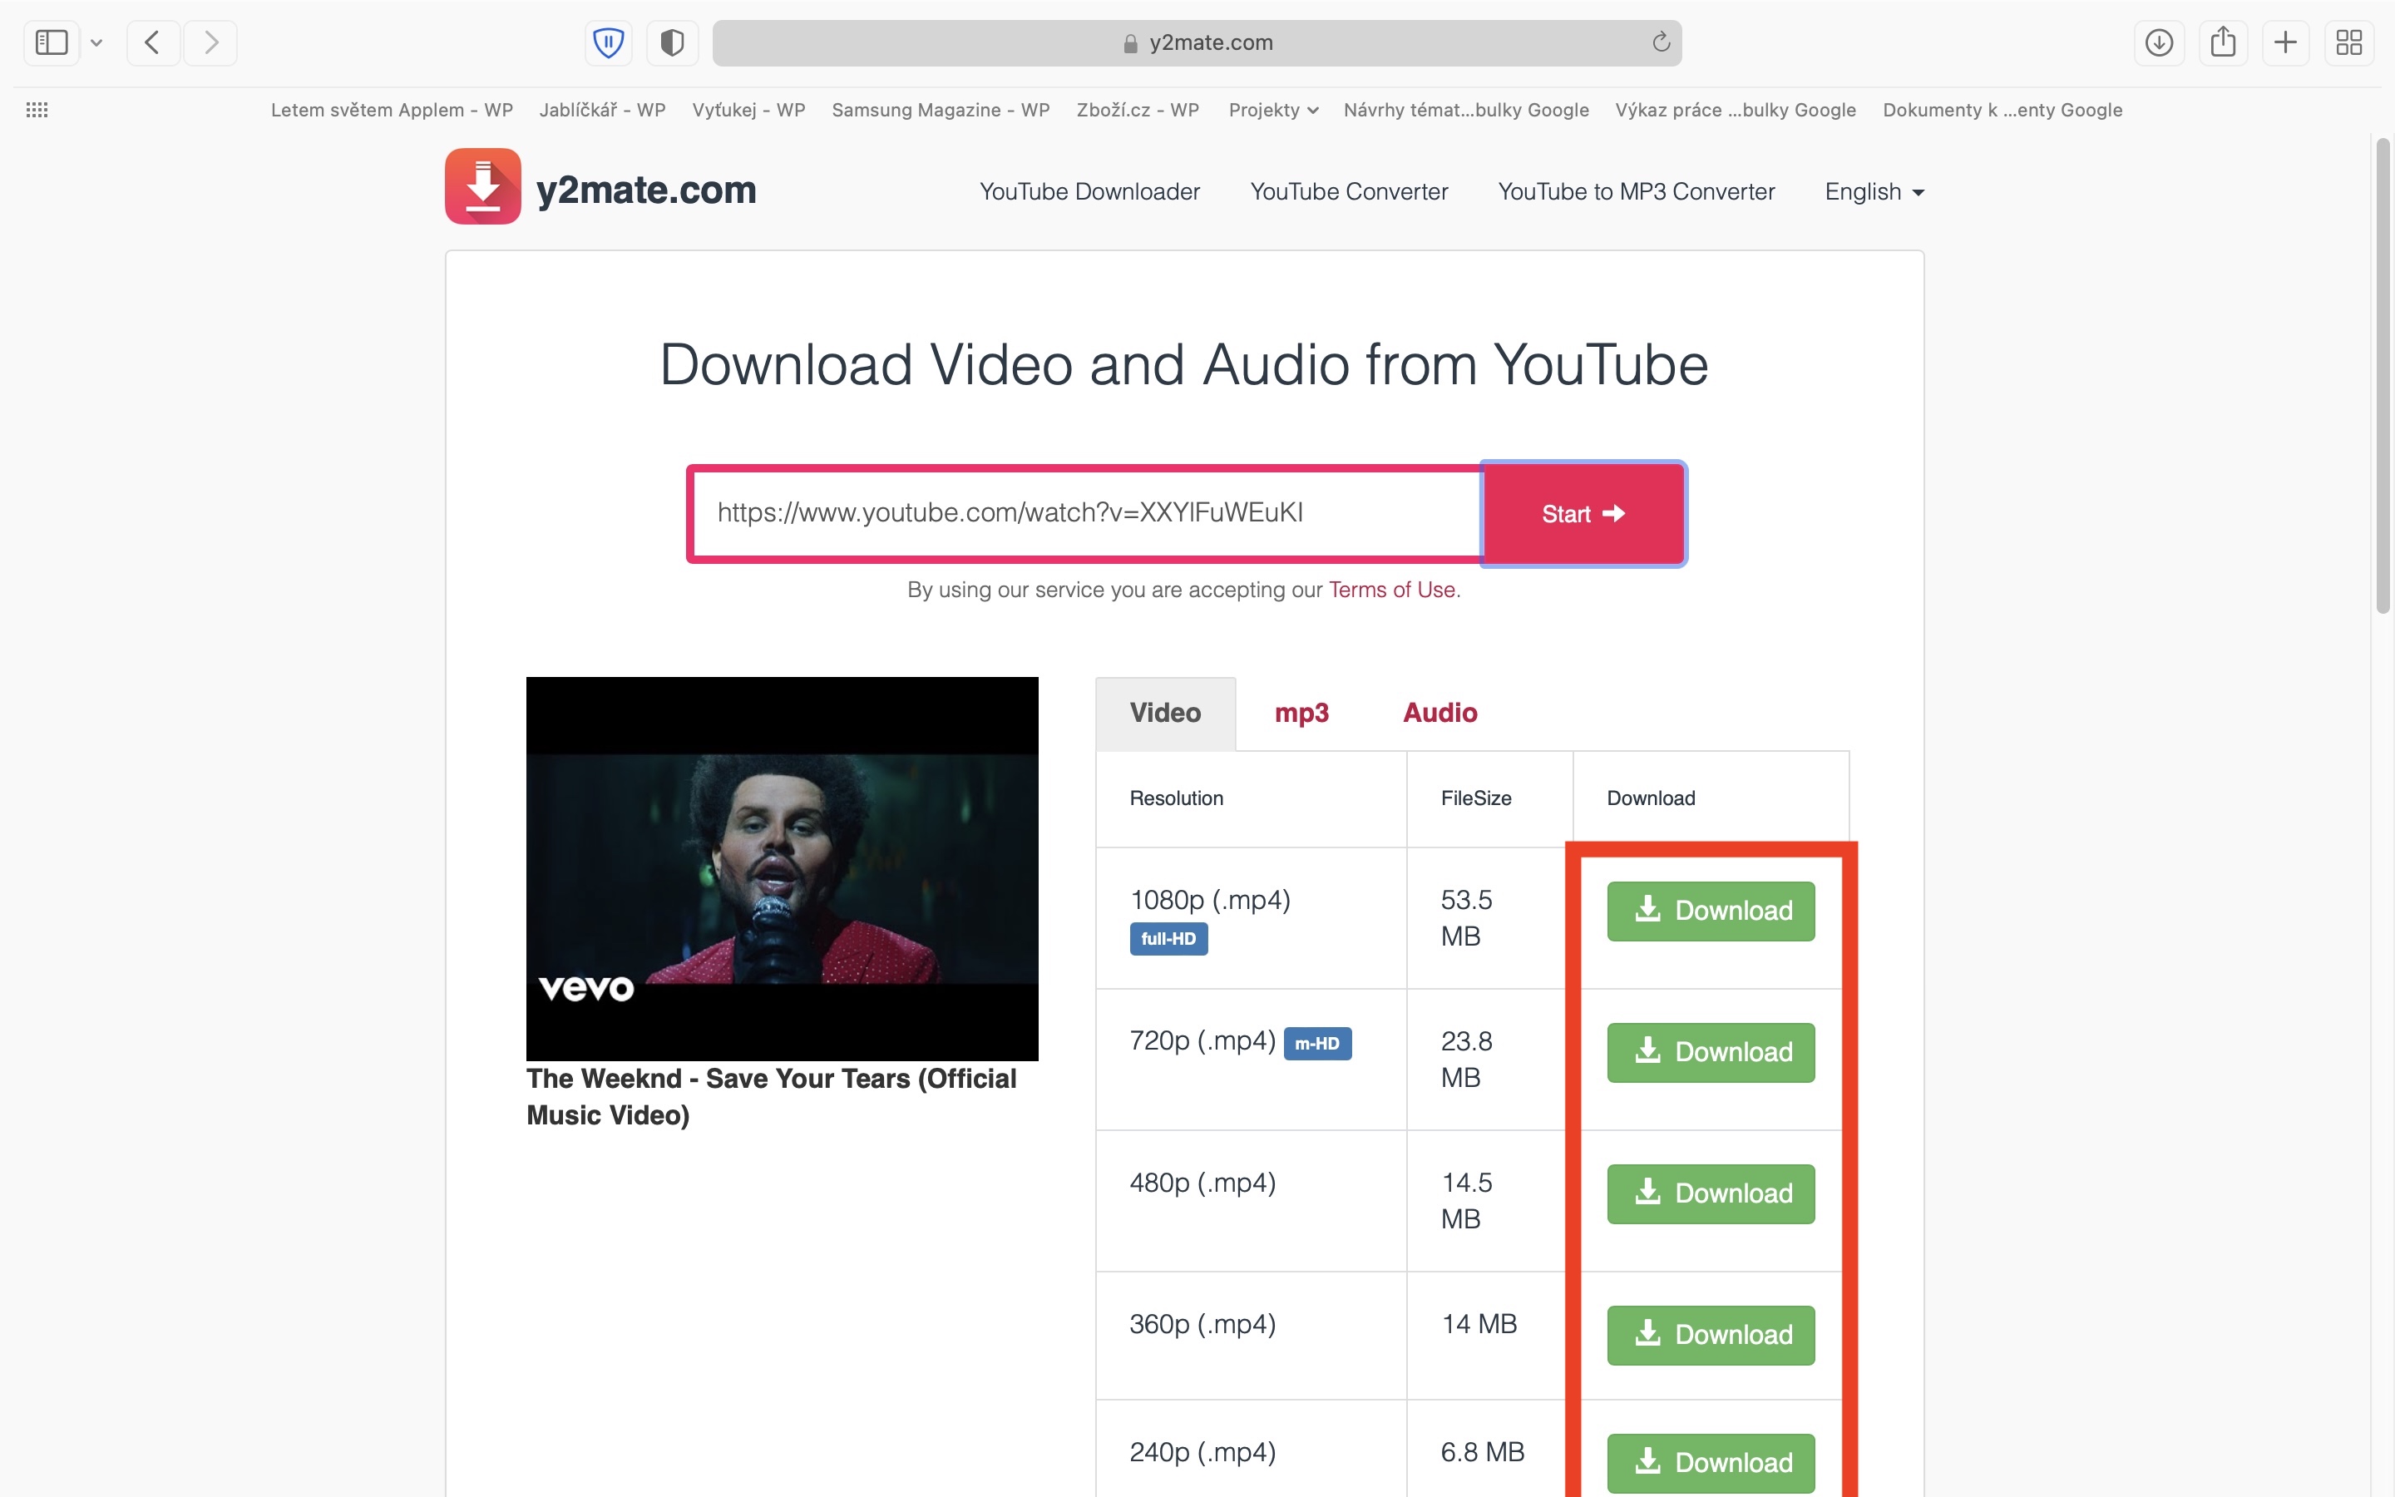
Task: Open a new tab with the plus icon
Action: 2285,42
